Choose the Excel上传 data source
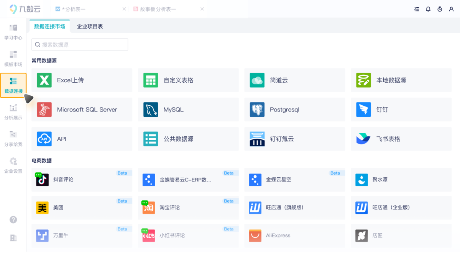This screenshot has width=460, height=255. click(82, 80)
